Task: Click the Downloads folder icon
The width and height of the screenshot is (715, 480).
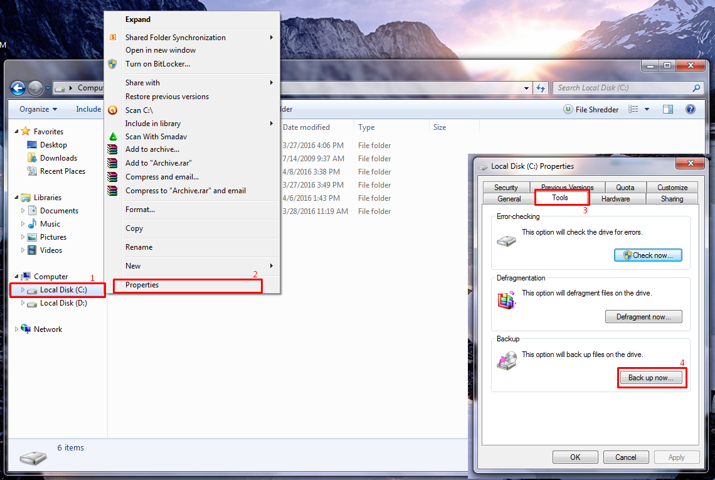Action: coord(32,158)
